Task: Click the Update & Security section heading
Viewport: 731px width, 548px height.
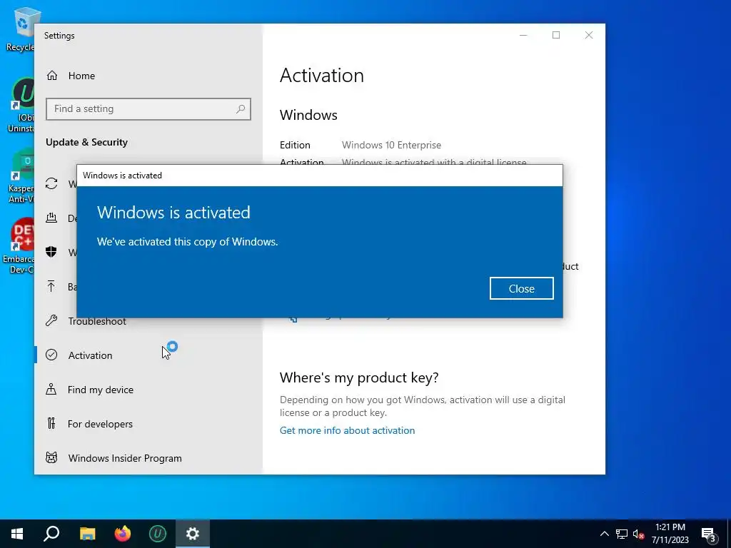Action: tap(86, 142)
